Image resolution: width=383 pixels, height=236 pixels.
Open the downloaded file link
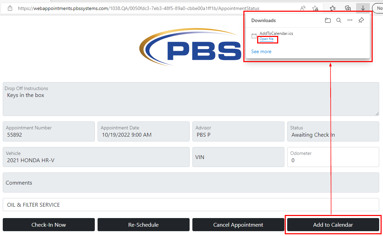[266, 39]
